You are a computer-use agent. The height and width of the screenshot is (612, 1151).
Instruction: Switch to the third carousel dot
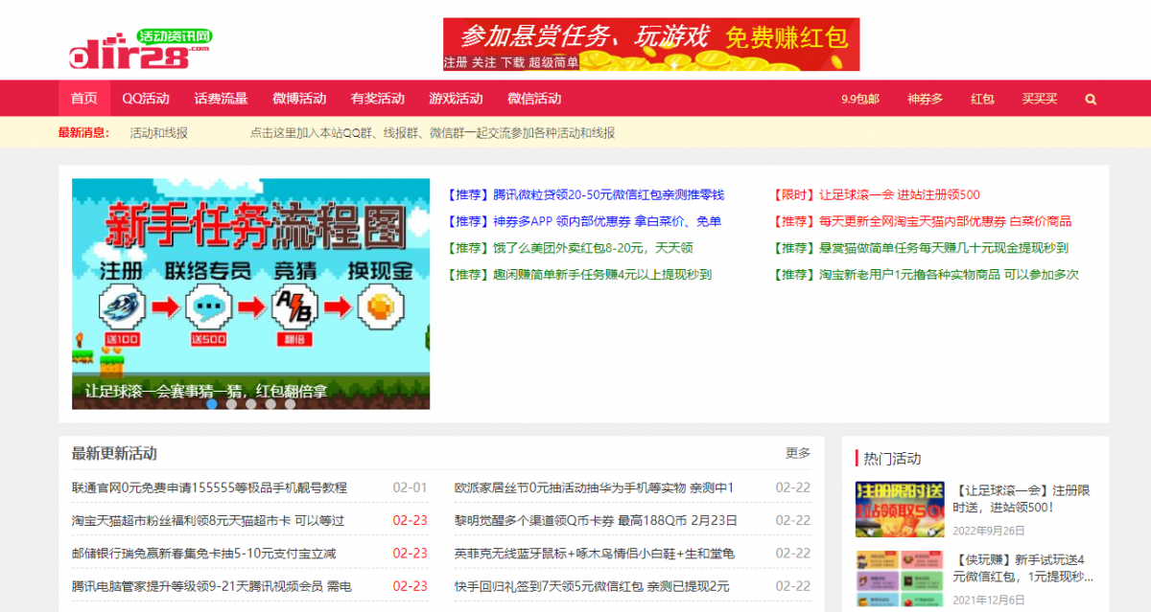[x=251, y=403]
